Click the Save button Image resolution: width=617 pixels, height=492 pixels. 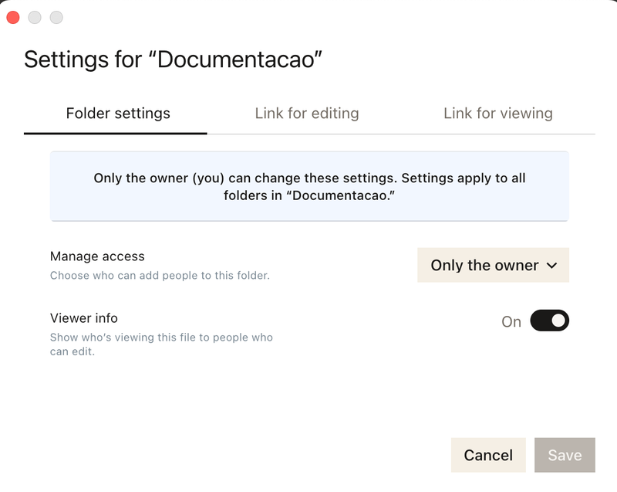click(565, 455)
